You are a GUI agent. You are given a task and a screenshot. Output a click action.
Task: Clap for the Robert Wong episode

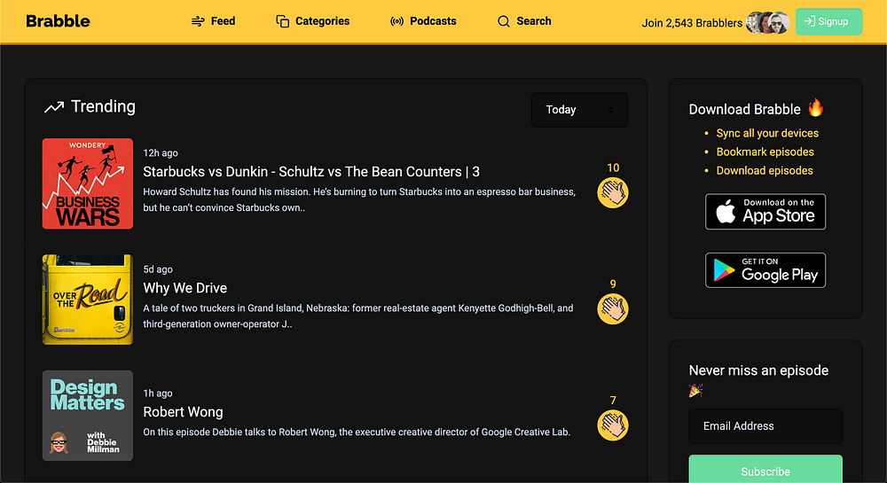pos(613,425)
